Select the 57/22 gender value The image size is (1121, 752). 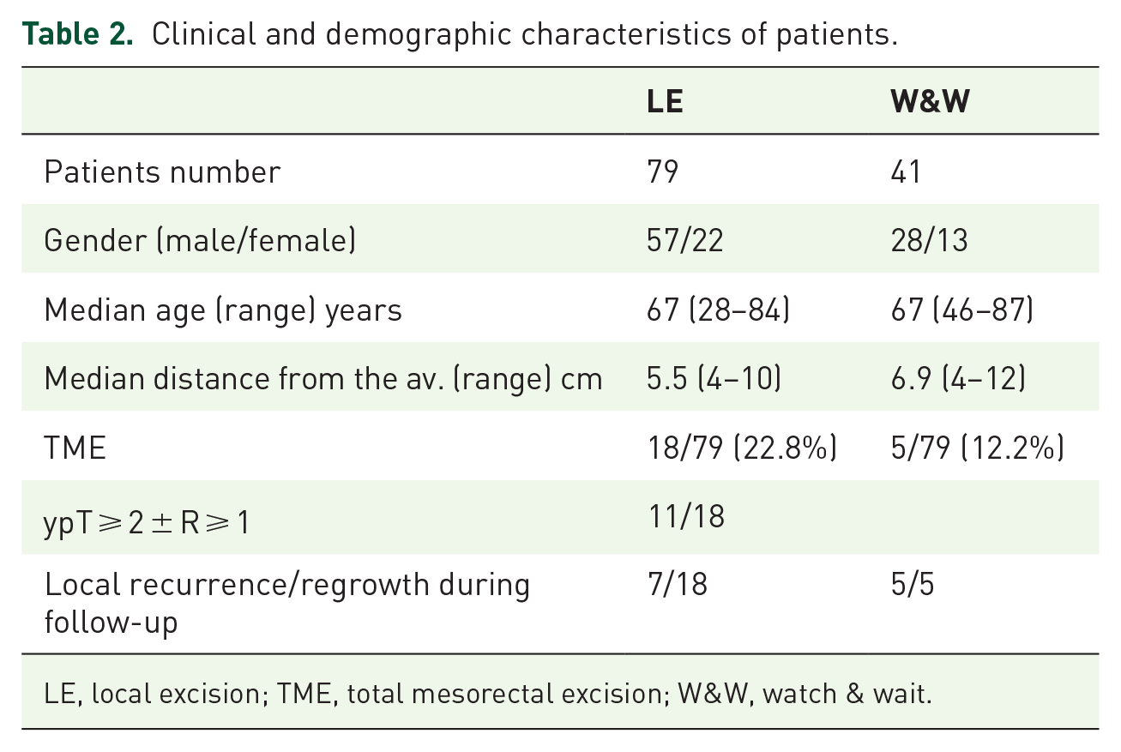[x=685, y=240]
